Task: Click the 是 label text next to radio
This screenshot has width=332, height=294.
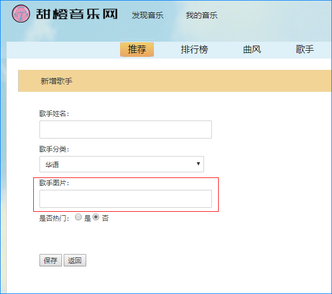Action: tap(87, 218)
